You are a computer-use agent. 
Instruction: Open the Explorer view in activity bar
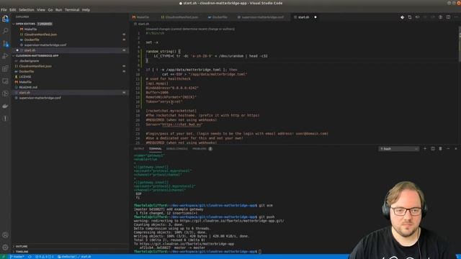click(5, 19)
